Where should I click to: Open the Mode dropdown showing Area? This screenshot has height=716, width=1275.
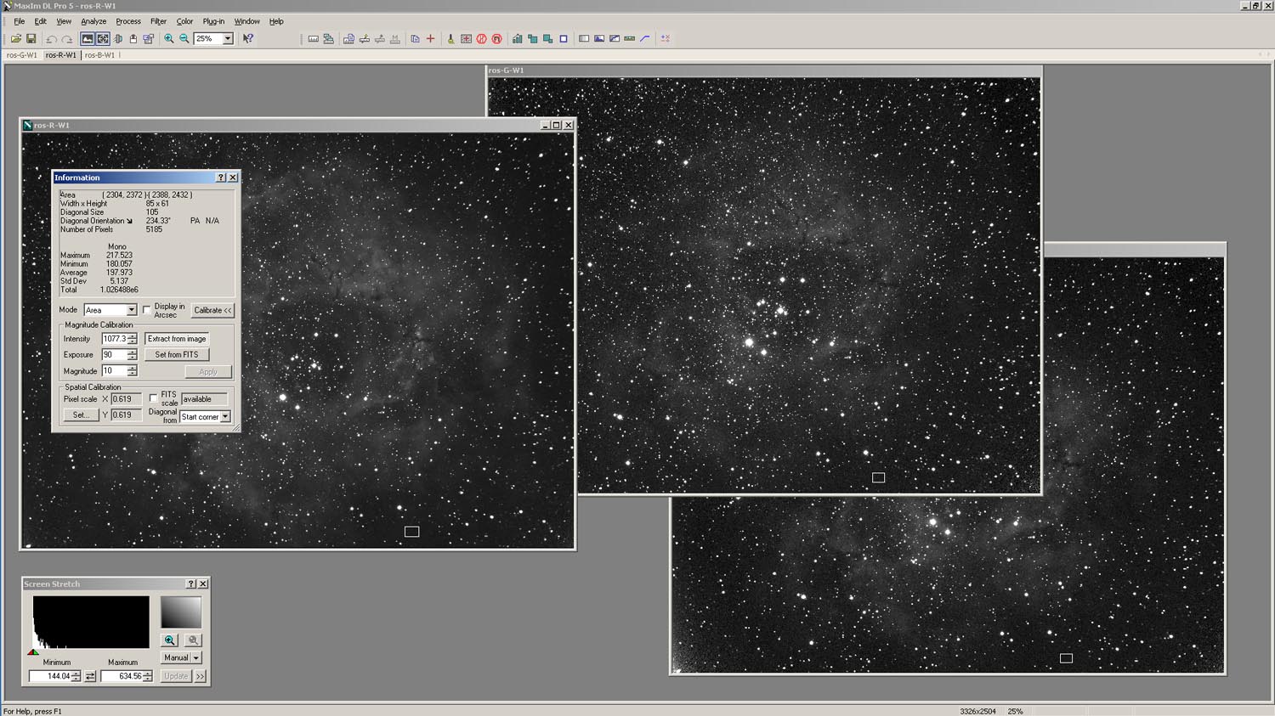pyautogui.click(x=131, y=310)
